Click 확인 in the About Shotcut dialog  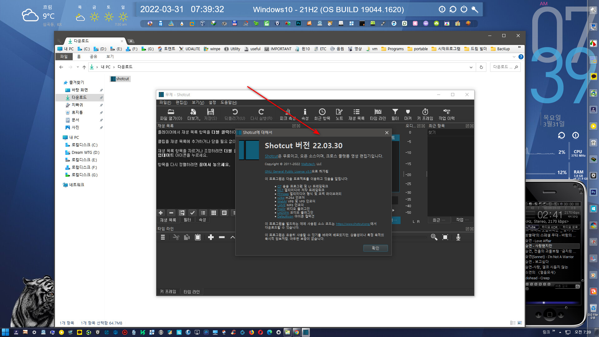pos(375,248)
